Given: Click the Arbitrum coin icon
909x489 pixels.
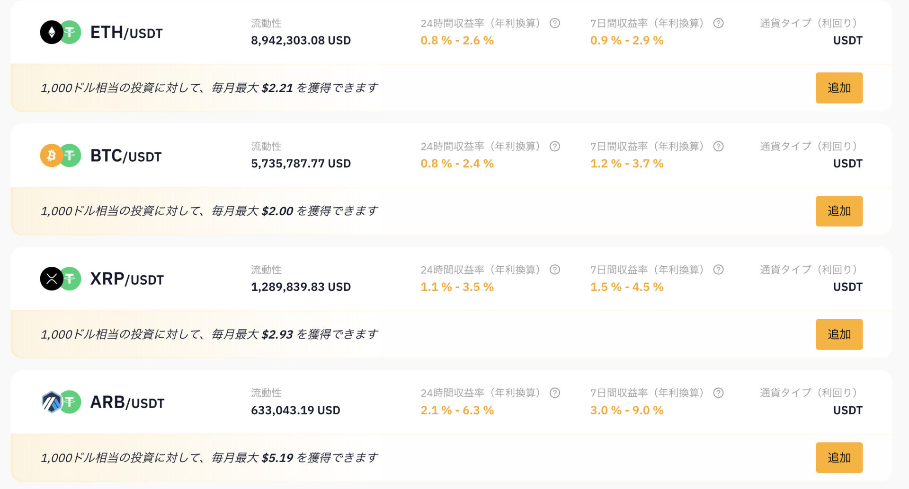Looking at the screenshot, I should coord(52,402).
